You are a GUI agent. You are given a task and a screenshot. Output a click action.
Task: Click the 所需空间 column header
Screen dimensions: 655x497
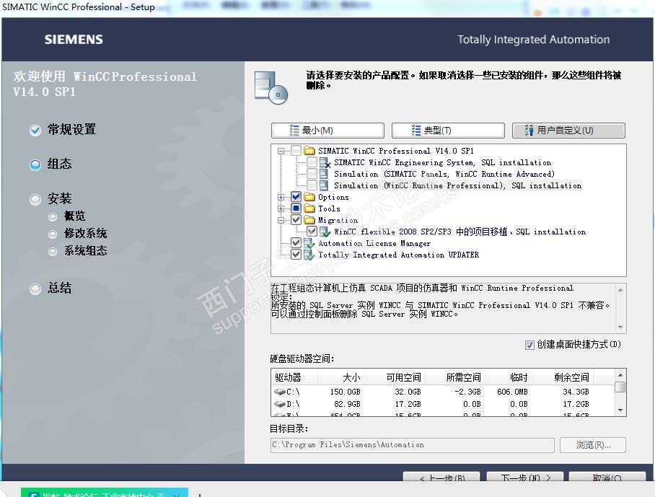[454, 377]
